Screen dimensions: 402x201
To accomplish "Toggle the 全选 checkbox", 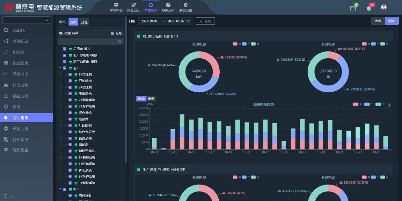I will [x=112, y=33].
